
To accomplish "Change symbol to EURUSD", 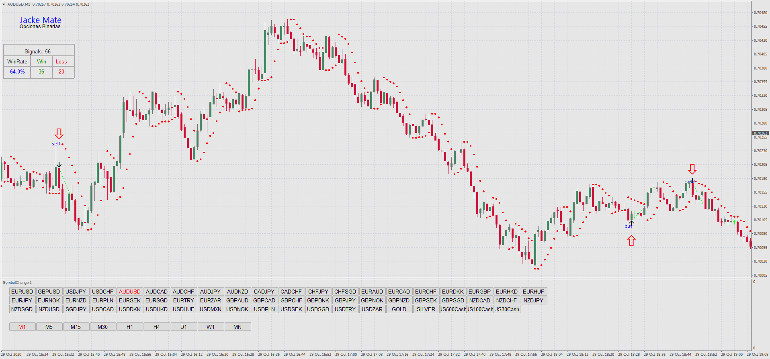I will point(22,292).
